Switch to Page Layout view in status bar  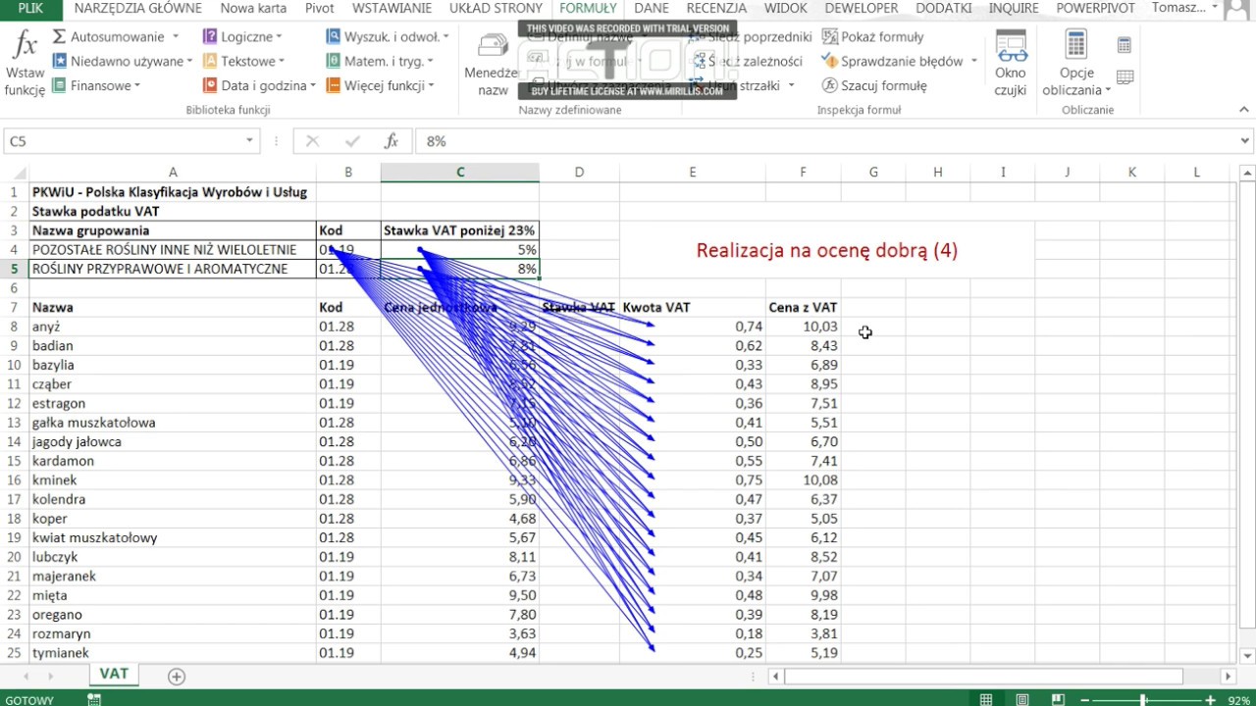point(1021,700)
